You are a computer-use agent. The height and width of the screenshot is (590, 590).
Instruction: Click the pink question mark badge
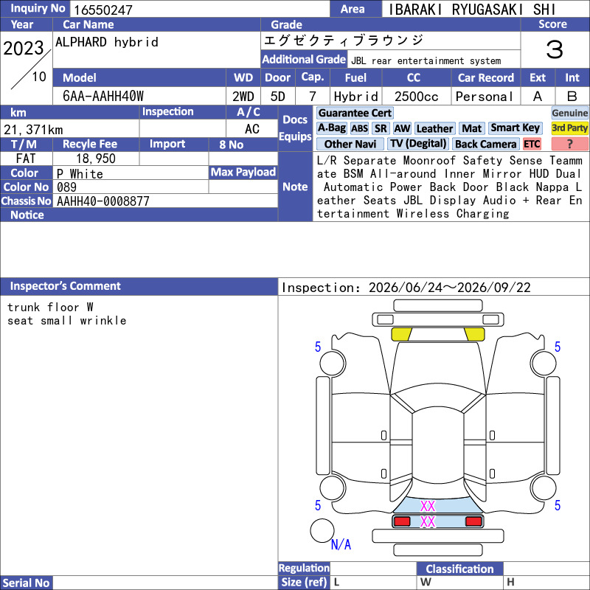click(x=569, y=144)
